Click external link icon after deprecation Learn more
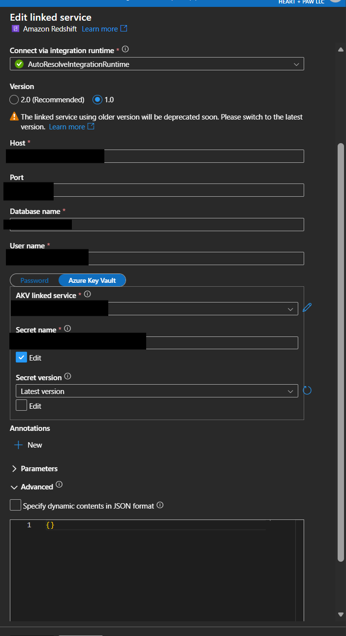 coord(91,126)
